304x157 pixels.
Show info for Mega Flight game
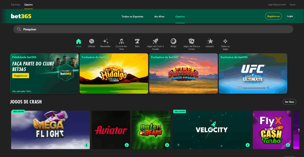86,145
